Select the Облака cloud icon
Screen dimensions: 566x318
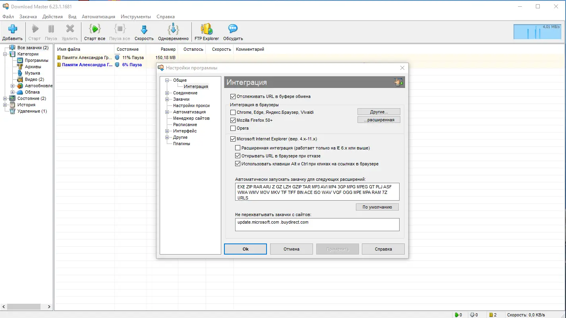click(x=20, y=92)
